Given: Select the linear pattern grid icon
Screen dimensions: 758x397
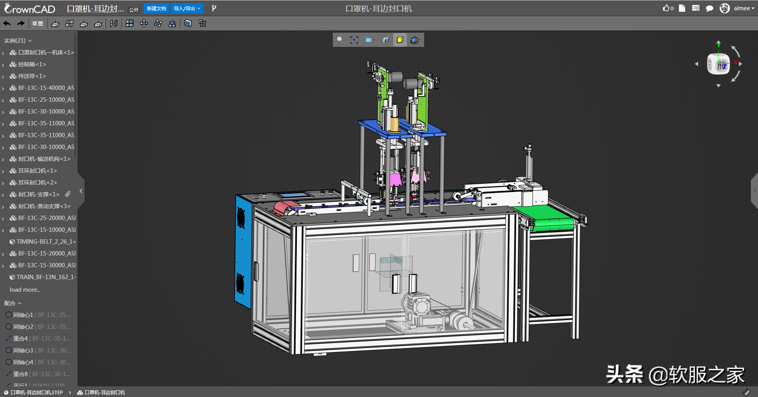Looking at the screenshot, I should [x=130, y=24].
